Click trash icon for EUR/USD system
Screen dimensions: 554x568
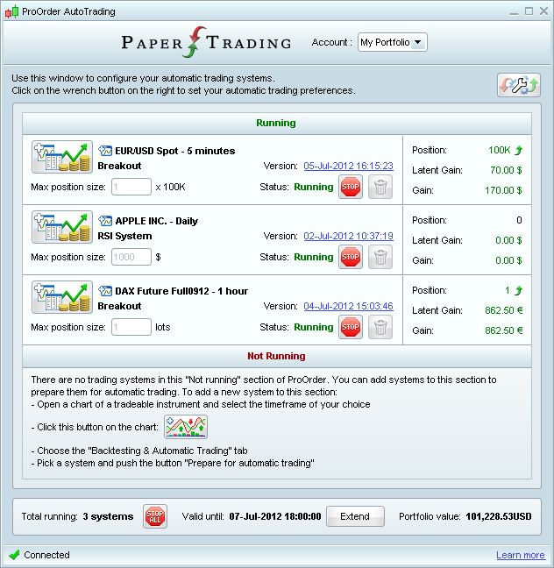click(x=380, y=187)
